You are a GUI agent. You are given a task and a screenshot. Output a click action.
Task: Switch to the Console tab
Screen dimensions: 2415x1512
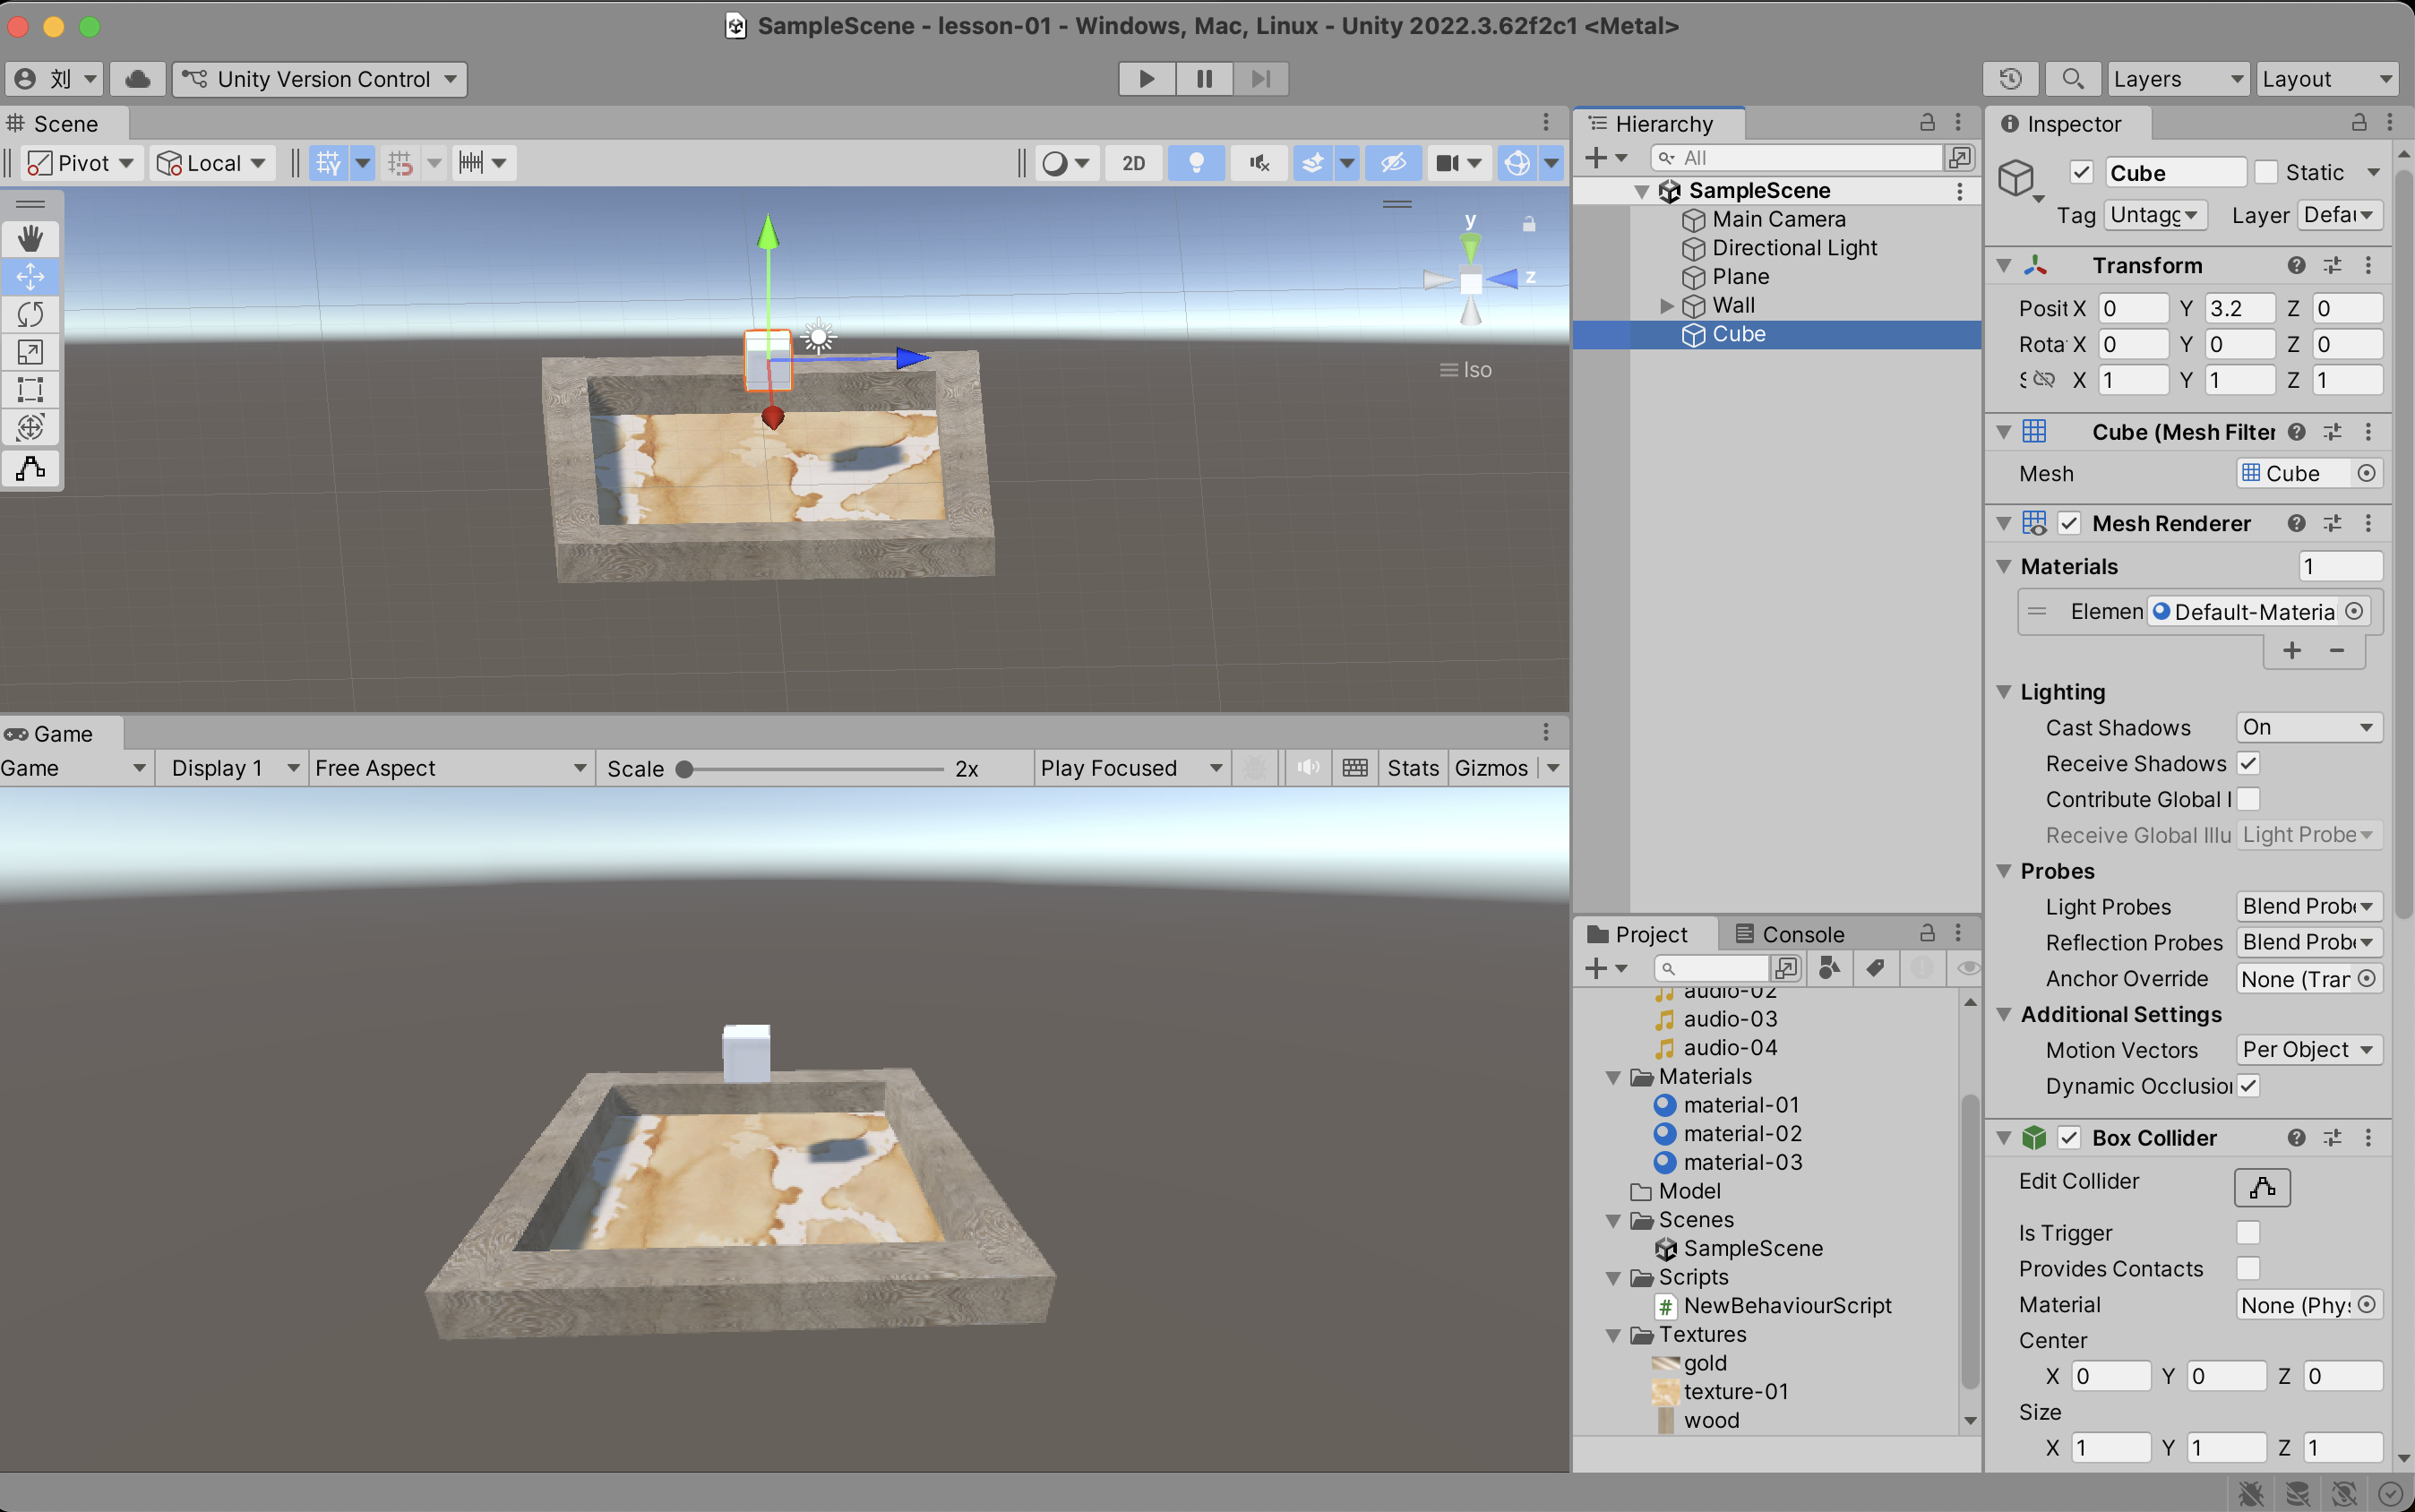pyautogui.click(x=1789, y=934)
